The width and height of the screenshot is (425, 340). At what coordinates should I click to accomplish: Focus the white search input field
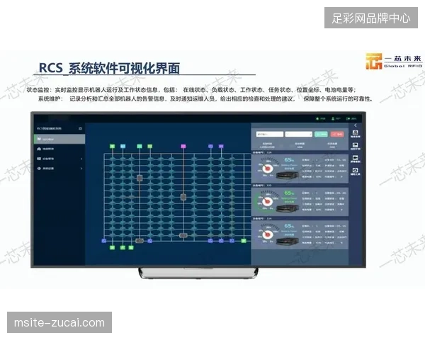click(x=270, y=134)
